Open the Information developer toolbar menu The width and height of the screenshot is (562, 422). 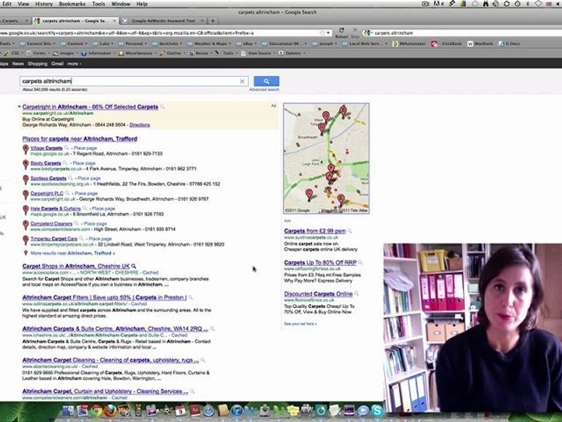(98, 53)
